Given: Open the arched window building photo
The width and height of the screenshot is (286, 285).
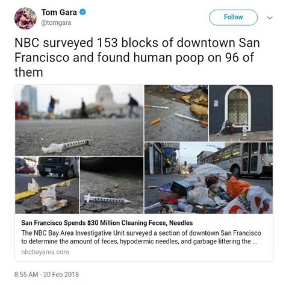Looking at the screenshot, I should [241, 113].
